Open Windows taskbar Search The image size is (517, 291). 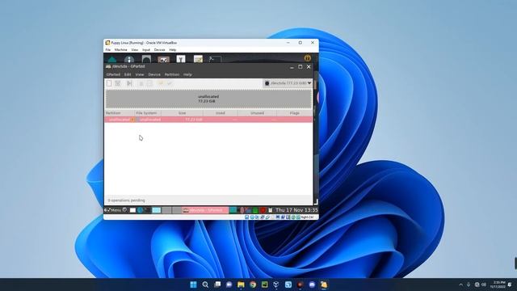pos(205,285)
